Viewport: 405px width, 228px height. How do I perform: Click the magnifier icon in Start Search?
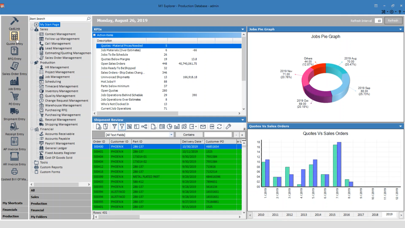(88, 19)
